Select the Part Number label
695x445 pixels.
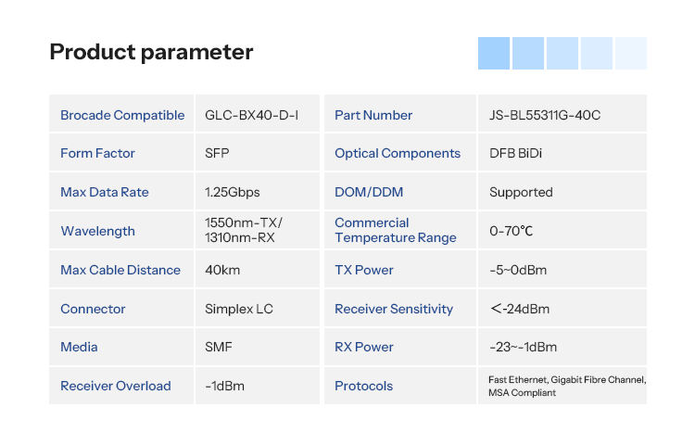[373, 115]
